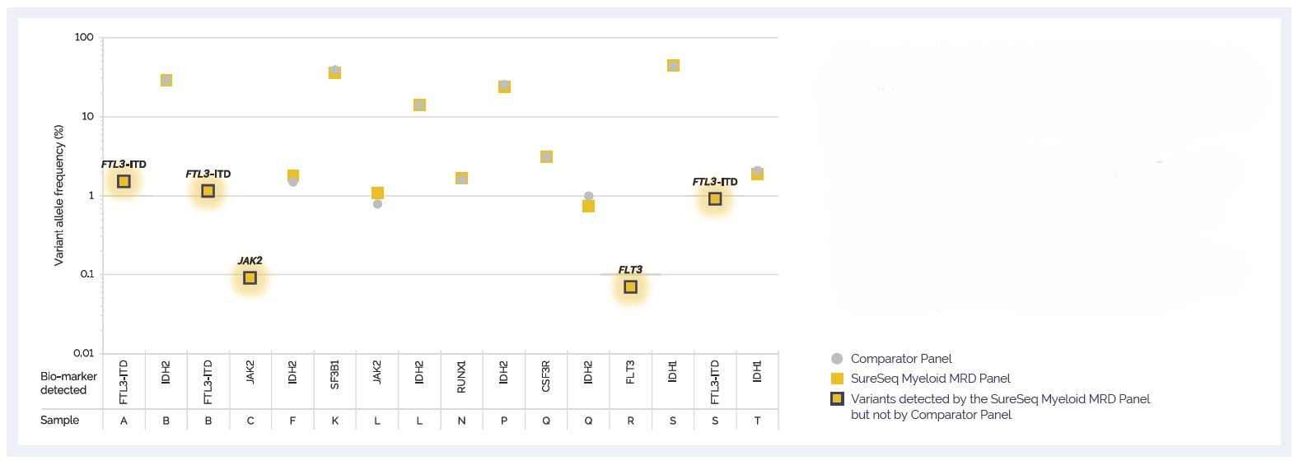Click the "SureSeq Myeloid MRD Panel" legend label

pos(930,379)
